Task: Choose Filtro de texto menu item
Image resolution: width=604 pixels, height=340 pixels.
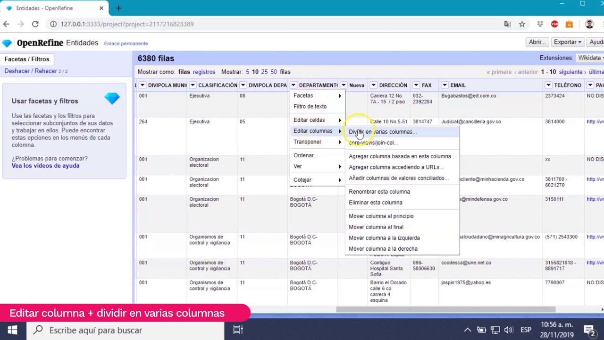Action: click(x=317, y=106)
